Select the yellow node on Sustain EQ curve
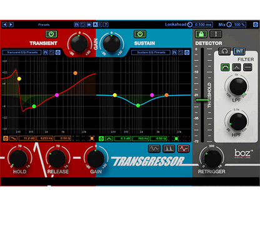The width and height of the screenshot is (260, 235). click(115, 95)
